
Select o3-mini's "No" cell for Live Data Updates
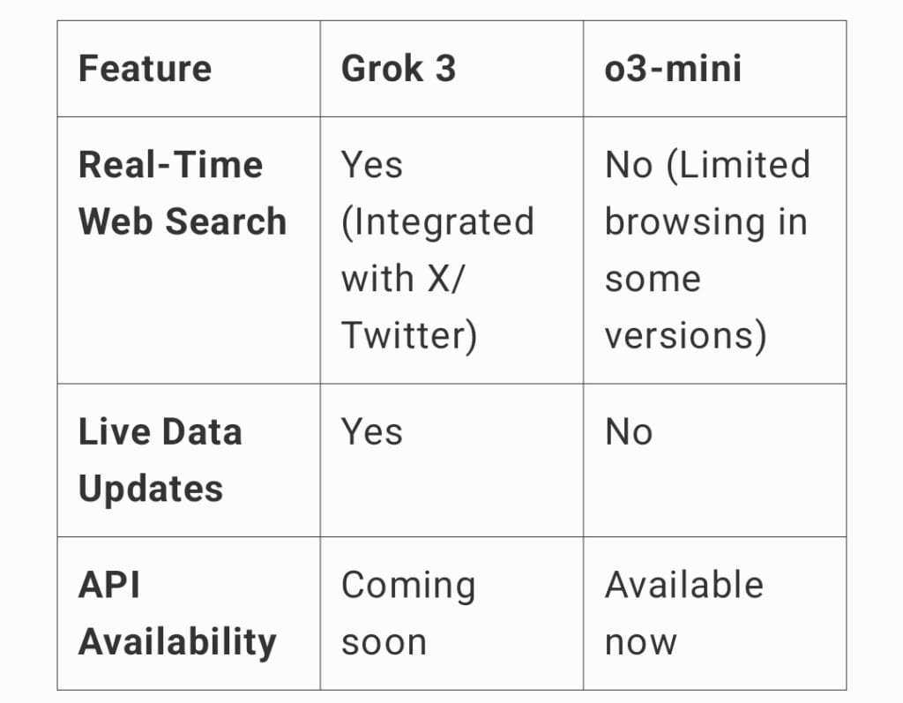tap(629, 432)
